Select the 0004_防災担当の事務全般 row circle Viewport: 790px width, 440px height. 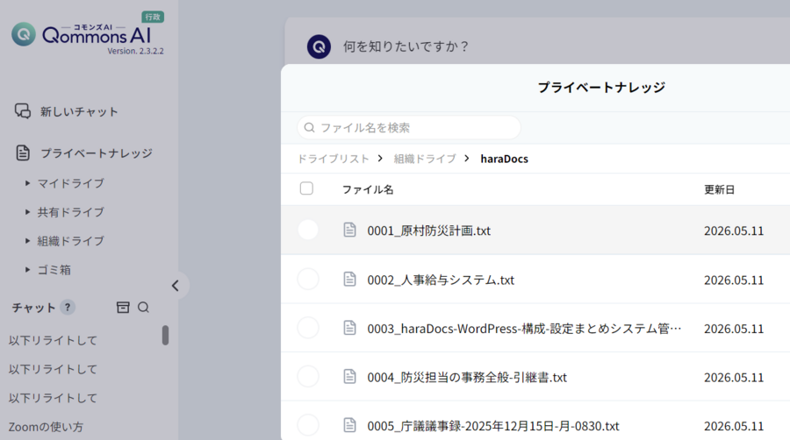tap(308, 377)
